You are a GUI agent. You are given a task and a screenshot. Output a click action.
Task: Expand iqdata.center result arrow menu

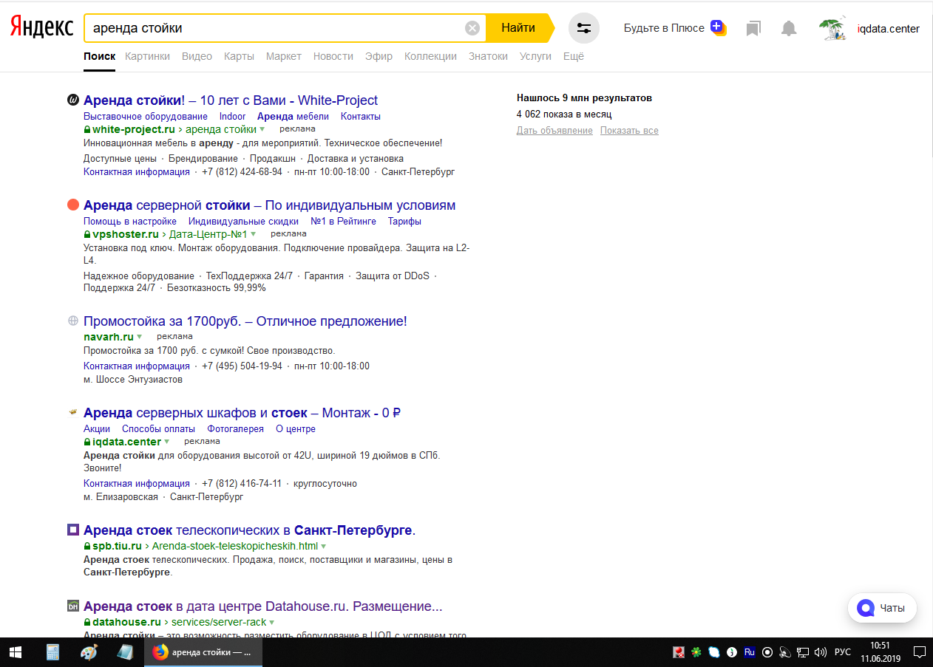point(166,442)
